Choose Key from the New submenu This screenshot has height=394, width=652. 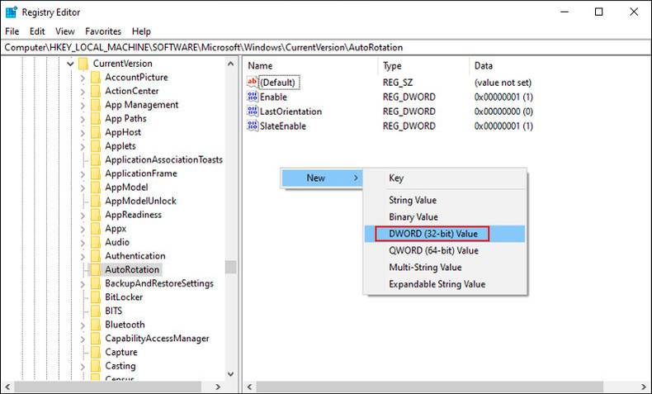(x=445, y=178)
